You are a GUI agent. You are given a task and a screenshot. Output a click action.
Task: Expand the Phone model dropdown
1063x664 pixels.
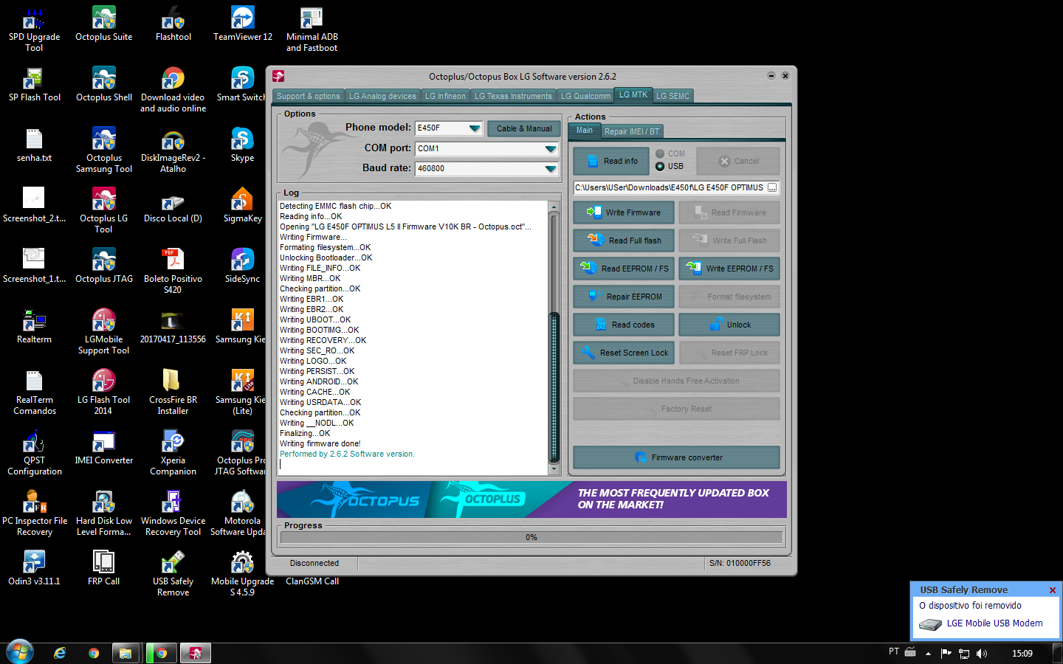(474, 128)
